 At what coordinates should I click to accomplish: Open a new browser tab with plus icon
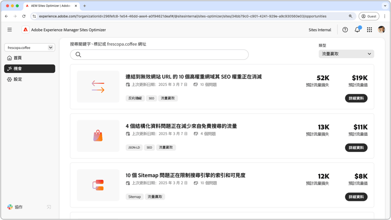tap(84, 6)
